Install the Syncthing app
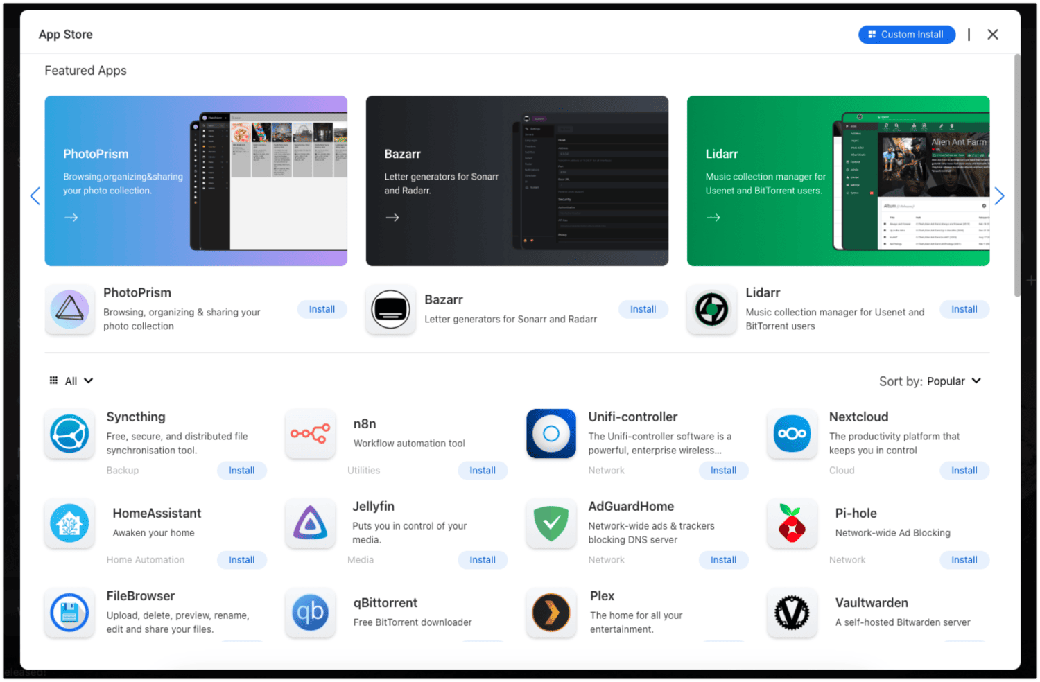Screen dimensions: 1040x682 point(241,470)
